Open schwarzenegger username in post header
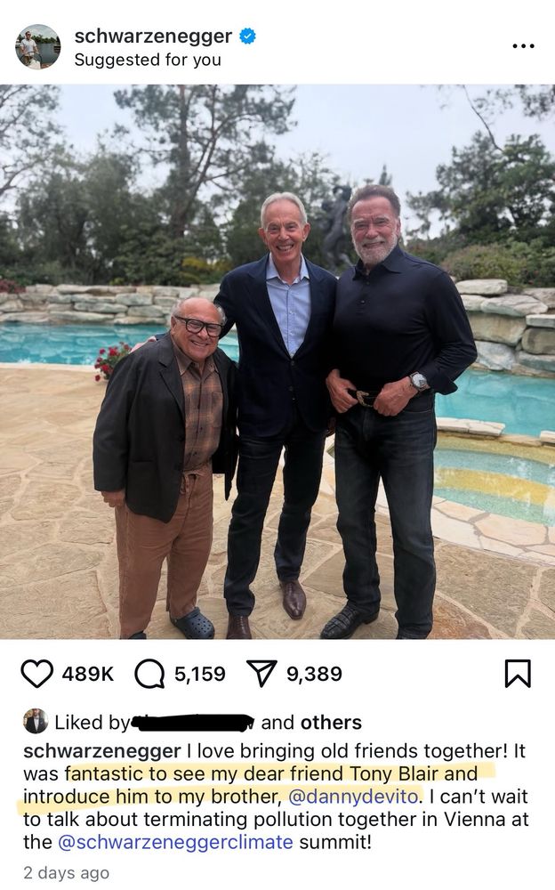The image size is (555, 890). tap(153, 36)
